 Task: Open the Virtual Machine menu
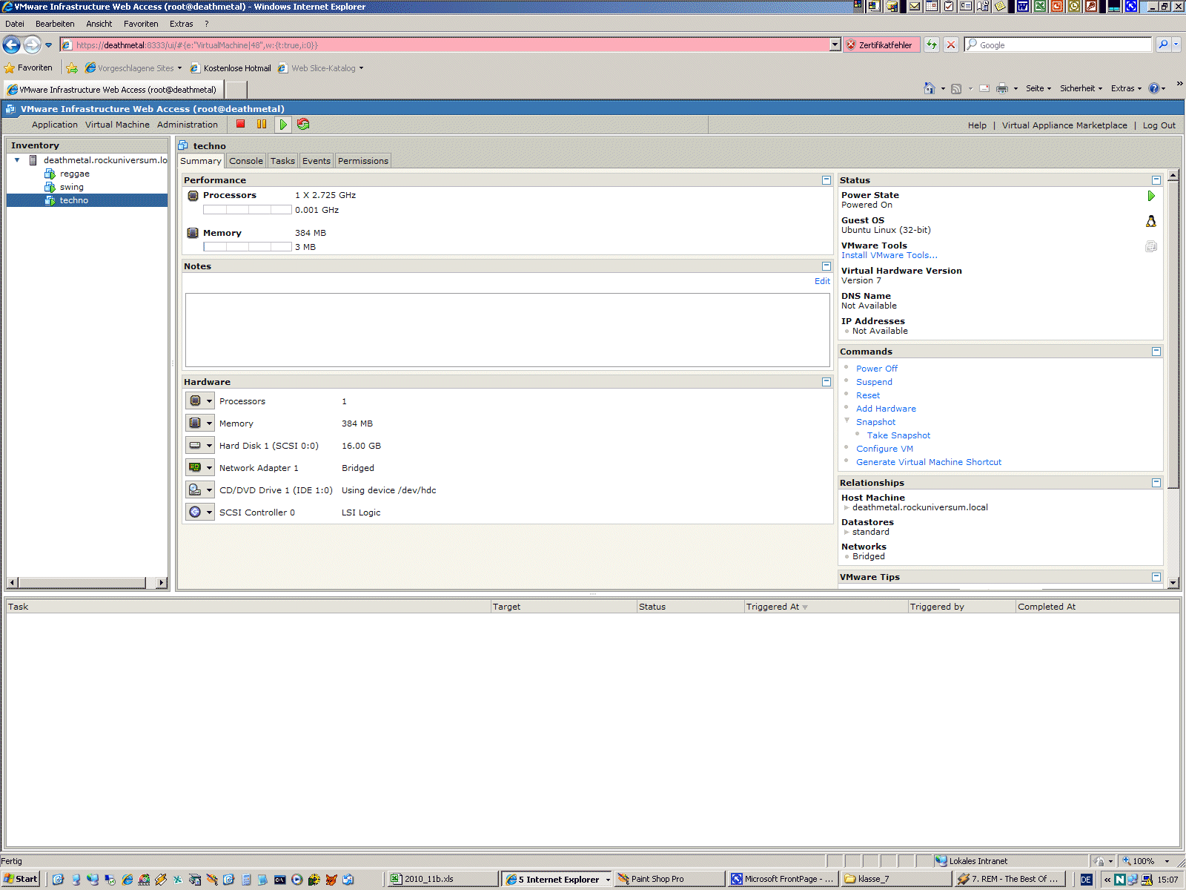[117, 125]
